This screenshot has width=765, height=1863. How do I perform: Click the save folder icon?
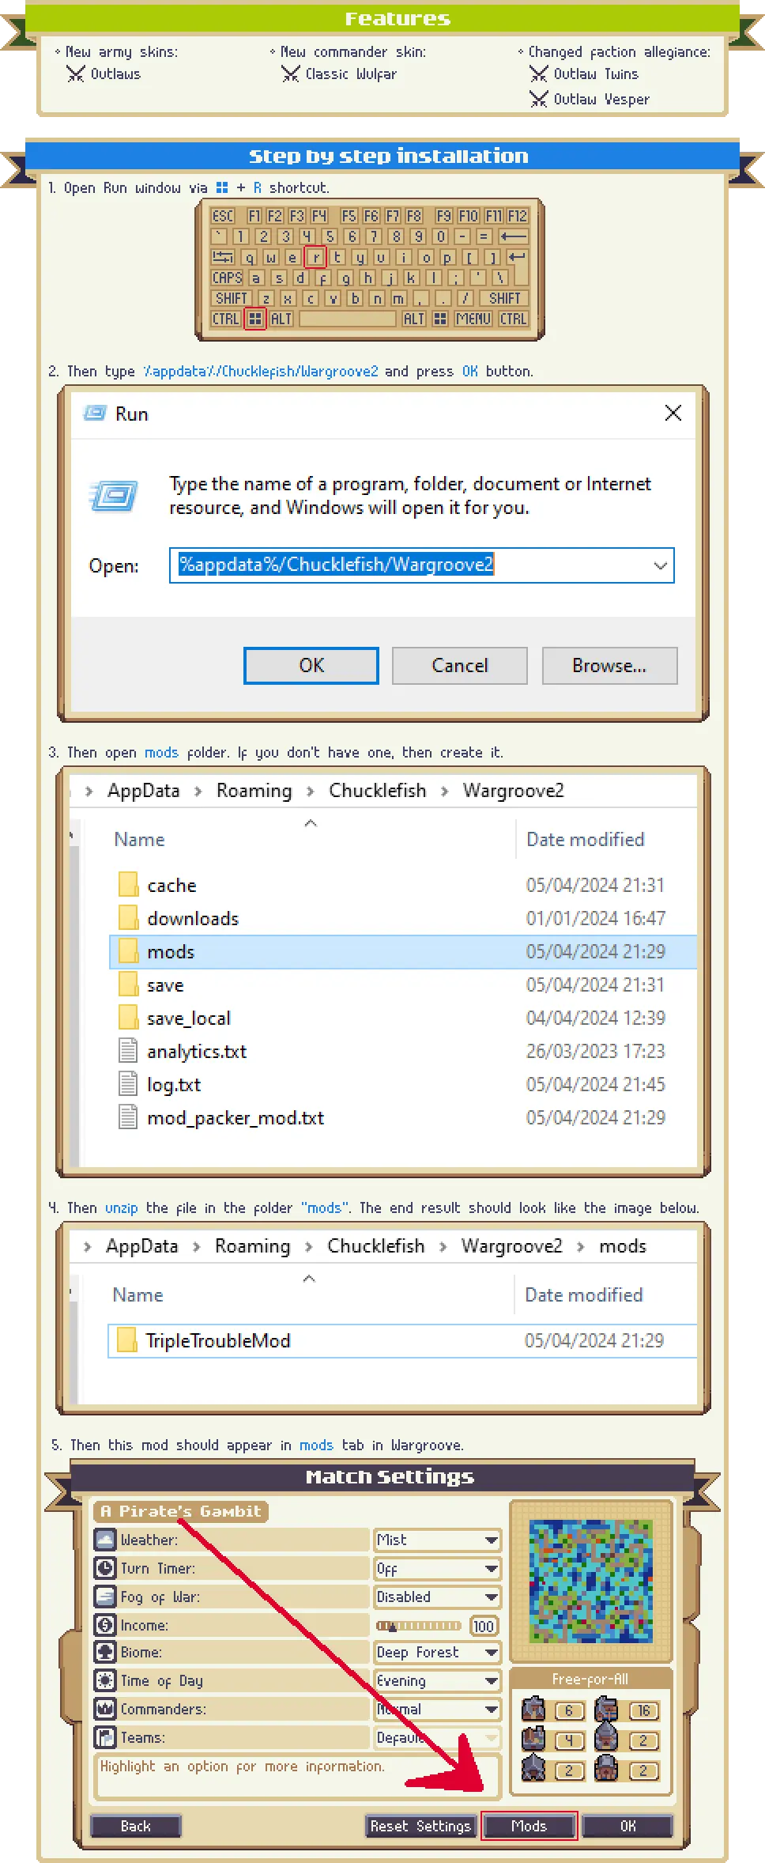click(128, 984)
